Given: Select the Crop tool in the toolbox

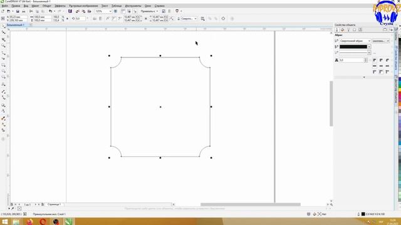Looking at the screenshot, I should pos(3,39).
